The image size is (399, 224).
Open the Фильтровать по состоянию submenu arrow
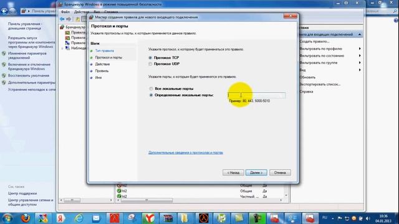click(x=360, y=55)
